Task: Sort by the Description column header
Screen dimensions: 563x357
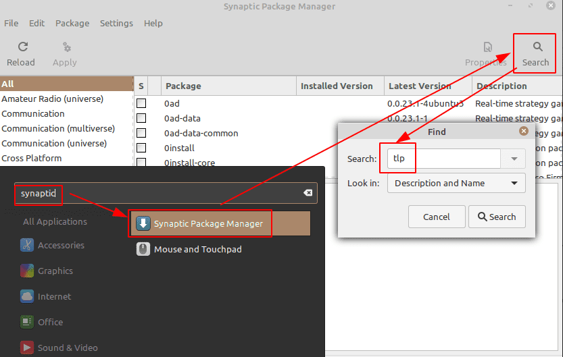Action: coord(518,86)
